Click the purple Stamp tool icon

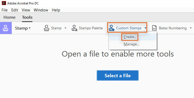(6, 28)
